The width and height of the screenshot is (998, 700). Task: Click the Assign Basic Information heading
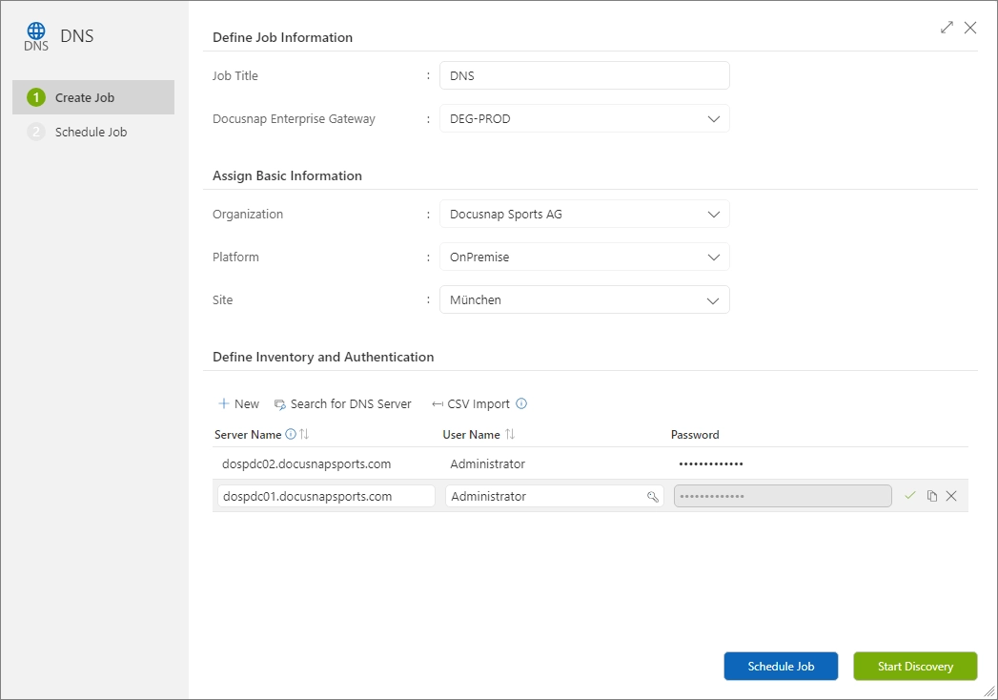pyautogui.click(x=287, y=175)
